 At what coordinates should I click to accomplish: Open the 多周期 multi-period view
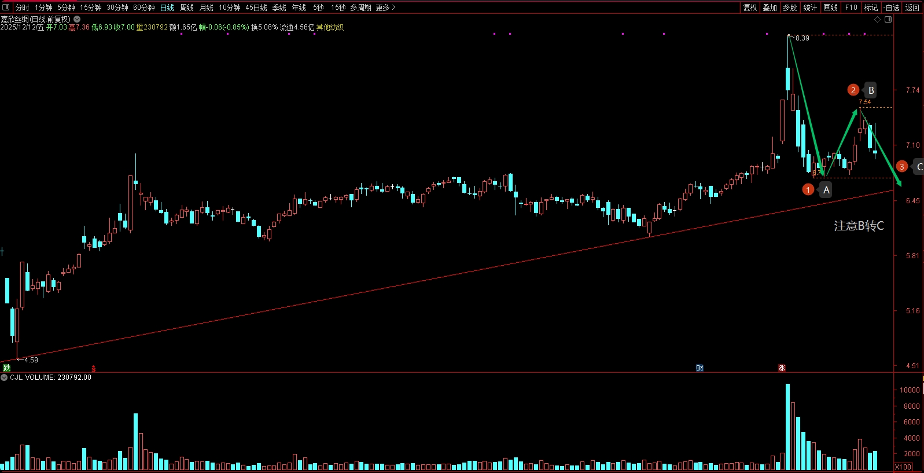(x=360, y=8)
